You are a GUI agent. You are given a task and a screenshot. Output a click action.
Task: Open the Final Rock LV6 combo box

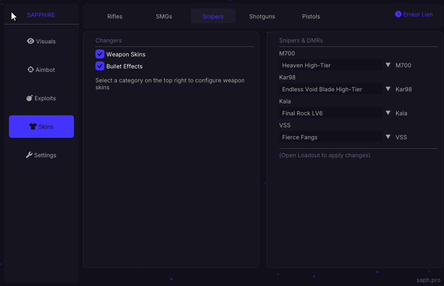point(331,113)
